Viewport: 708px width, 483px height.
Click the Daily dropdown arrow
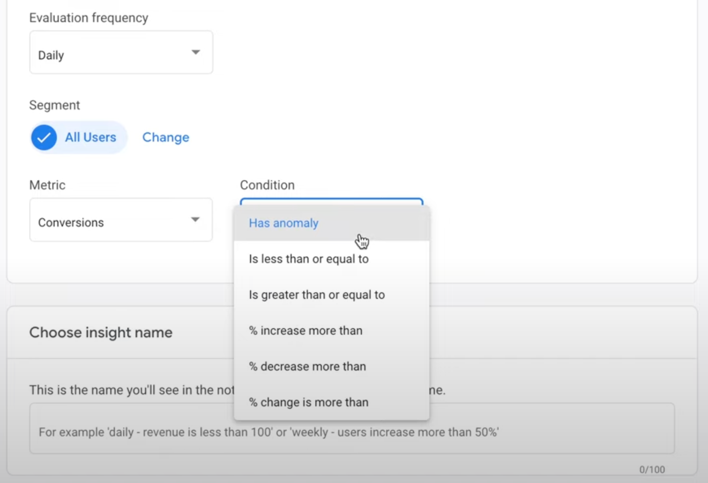pyautogui.click(x=196, y=52)
